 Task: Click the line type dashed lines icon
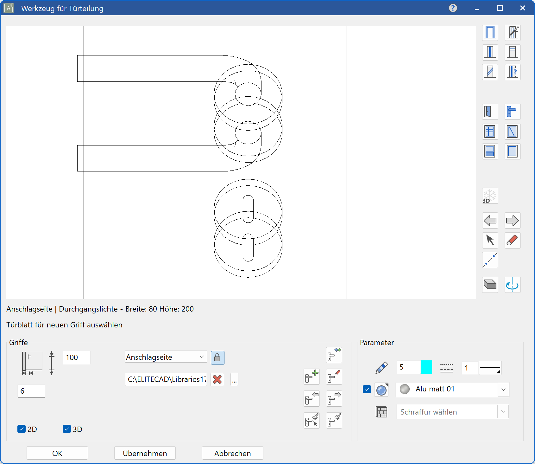pos(447,368)
